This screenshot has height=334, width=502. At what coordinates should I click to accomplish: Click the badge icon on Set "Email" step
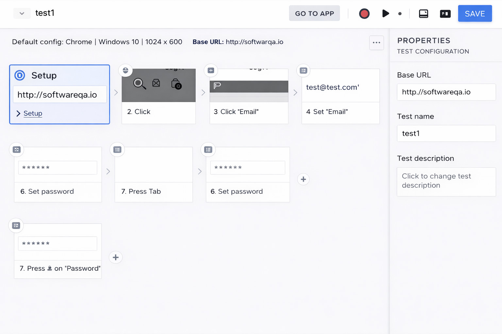[303, 70]
